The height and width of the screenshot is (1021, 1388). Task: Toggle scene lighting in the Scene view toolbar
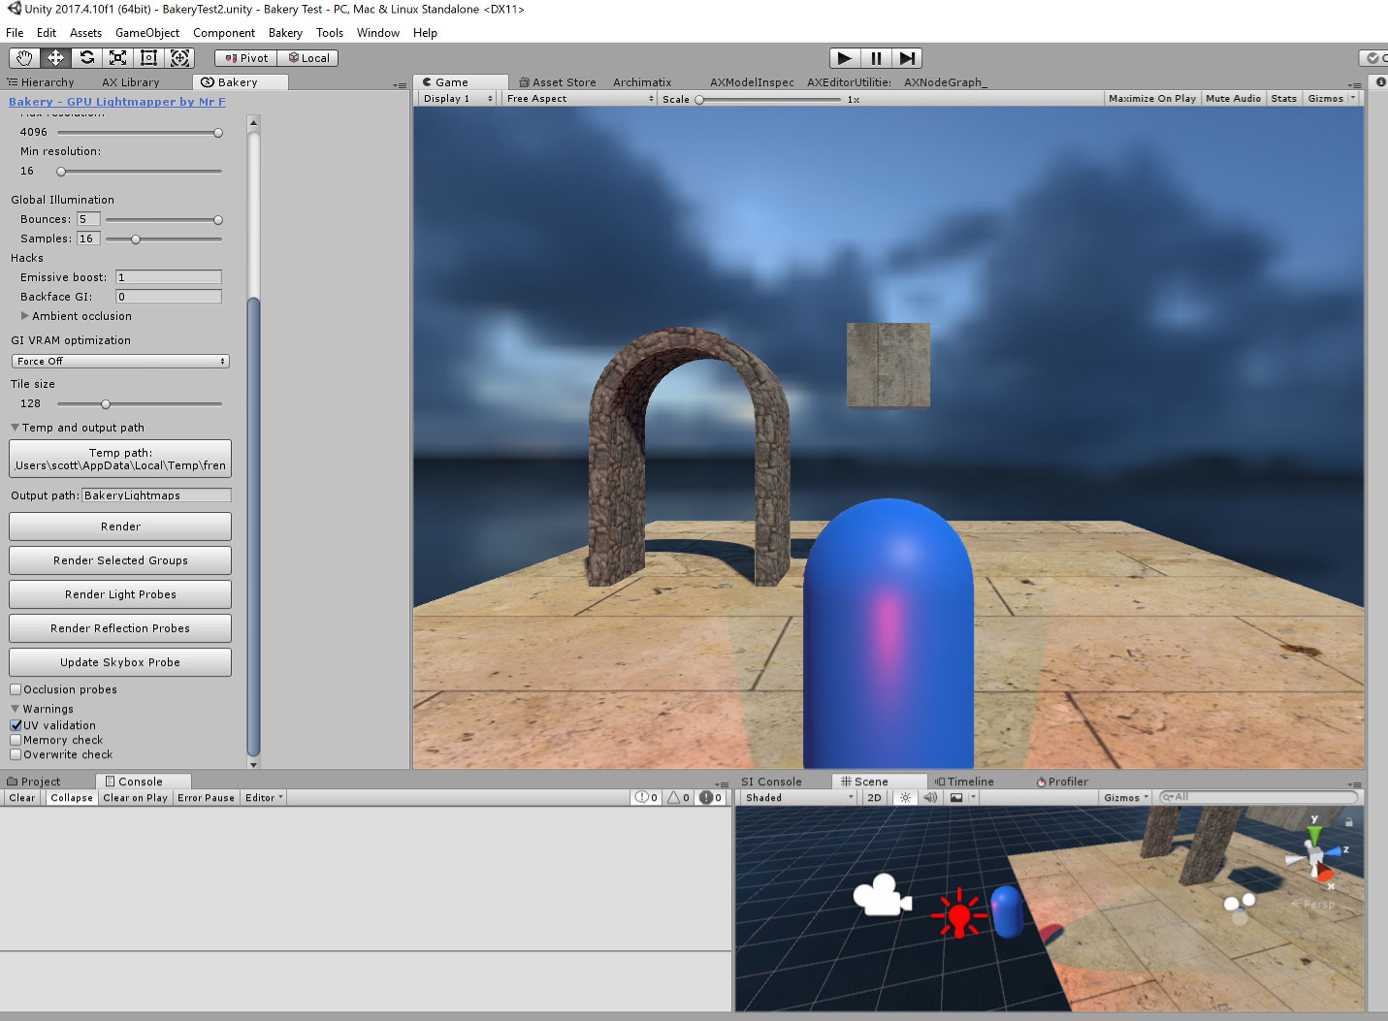pos(905,797)
